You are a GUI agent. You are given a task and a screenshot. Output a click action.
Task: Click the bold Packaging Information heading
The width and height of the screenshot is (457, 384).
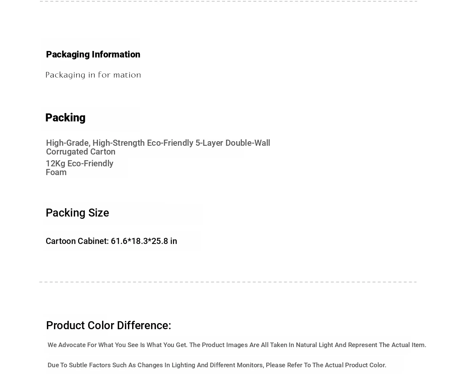[93, 54]
